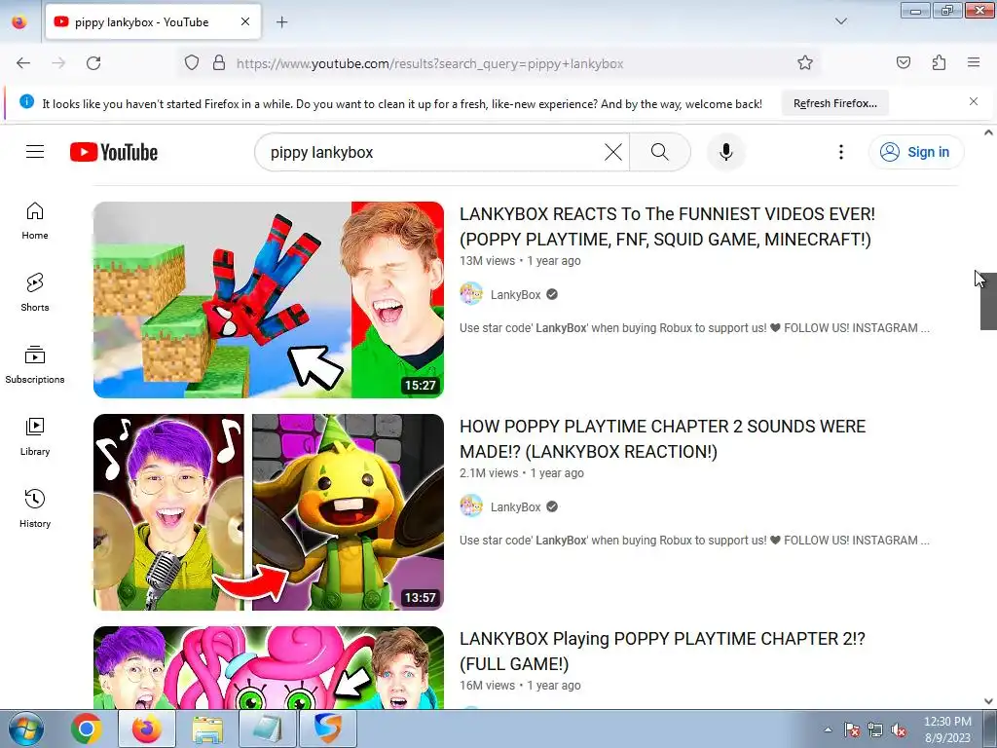Play the Mommy Long Legs full game thumbnail

pos(269,668)
